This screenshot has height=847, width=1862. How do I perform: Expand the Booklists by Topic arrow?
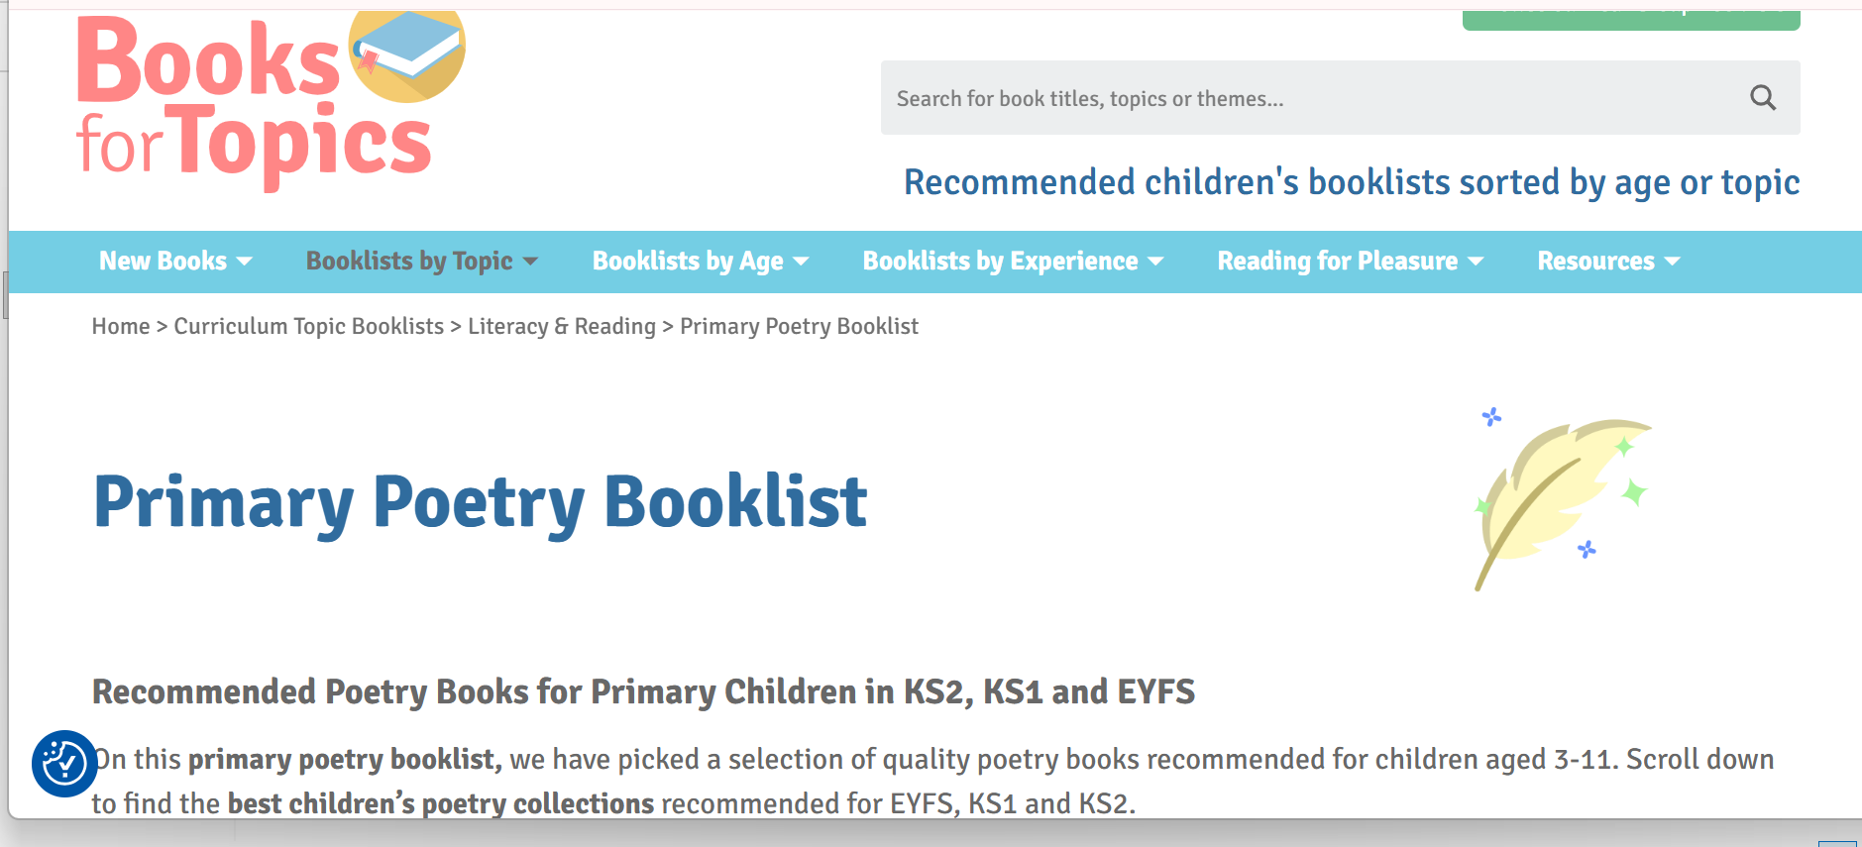530,262
